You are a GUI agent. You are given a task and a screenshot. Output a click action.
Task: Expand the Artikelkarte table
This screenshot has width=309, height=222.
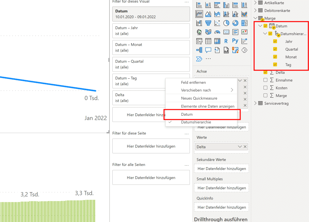(x=255, y=3)
